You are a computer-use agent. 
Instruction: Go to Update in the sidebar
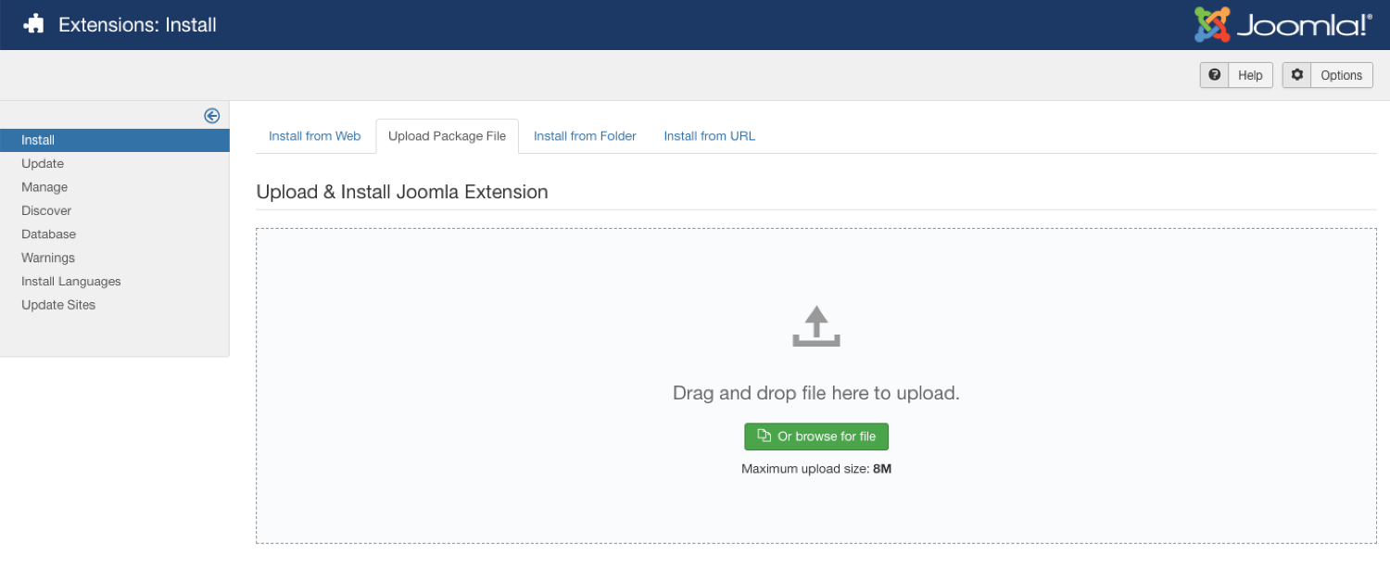(43, 164)
